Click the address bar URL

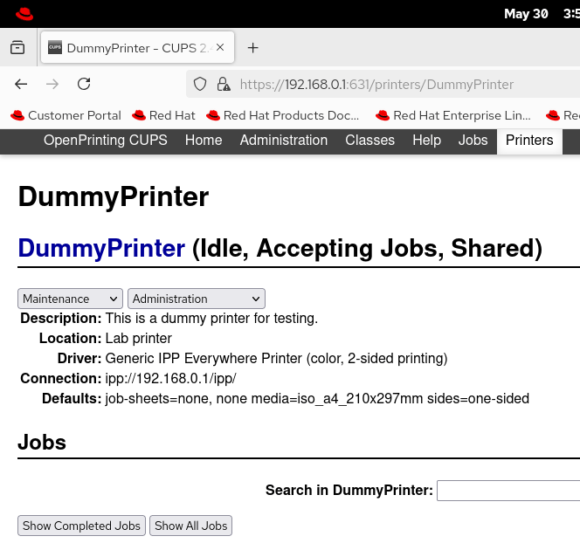click(x=376, y=85)
